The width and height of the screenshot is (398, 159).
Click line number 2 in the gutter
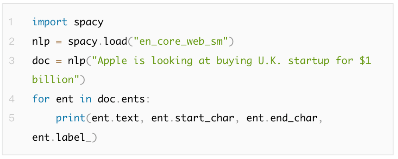pos(11,41)
